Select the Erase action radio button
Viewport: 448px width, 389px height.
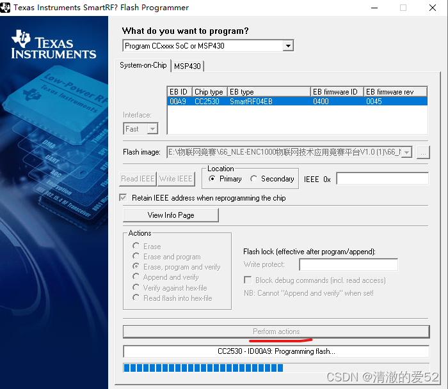tap(136, 246)
